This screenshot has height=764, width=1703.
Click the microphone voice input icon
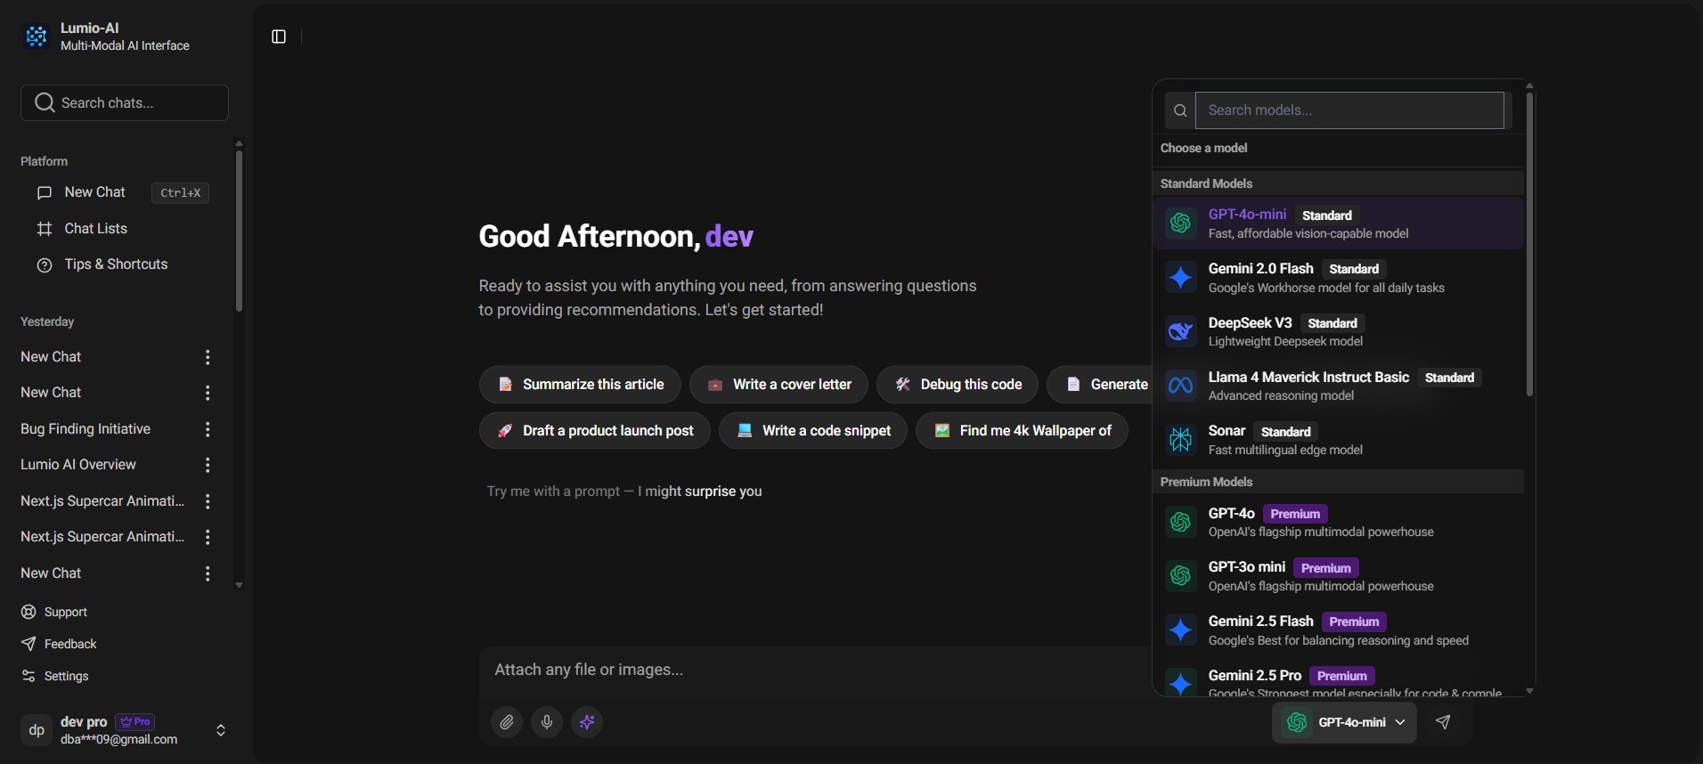pos(547,722)
